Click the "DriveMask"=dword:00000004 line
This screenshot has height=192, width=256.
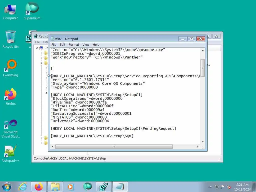click(x=80, y=121)
